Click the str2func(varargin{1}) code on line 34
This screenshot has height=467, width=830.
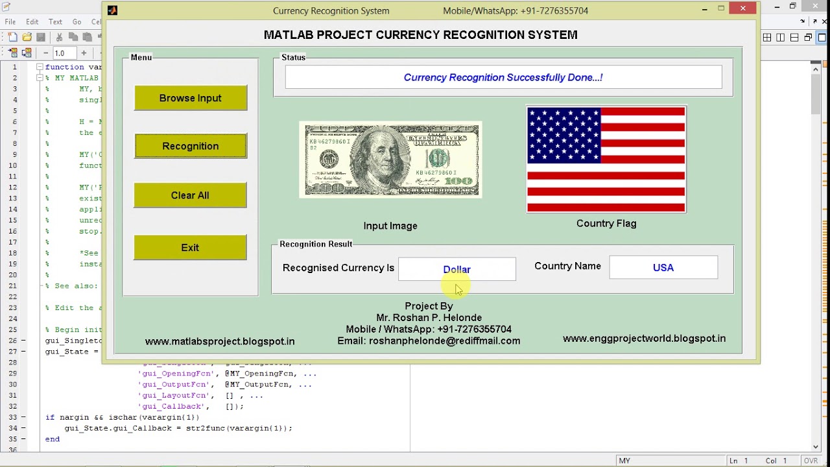239,428
